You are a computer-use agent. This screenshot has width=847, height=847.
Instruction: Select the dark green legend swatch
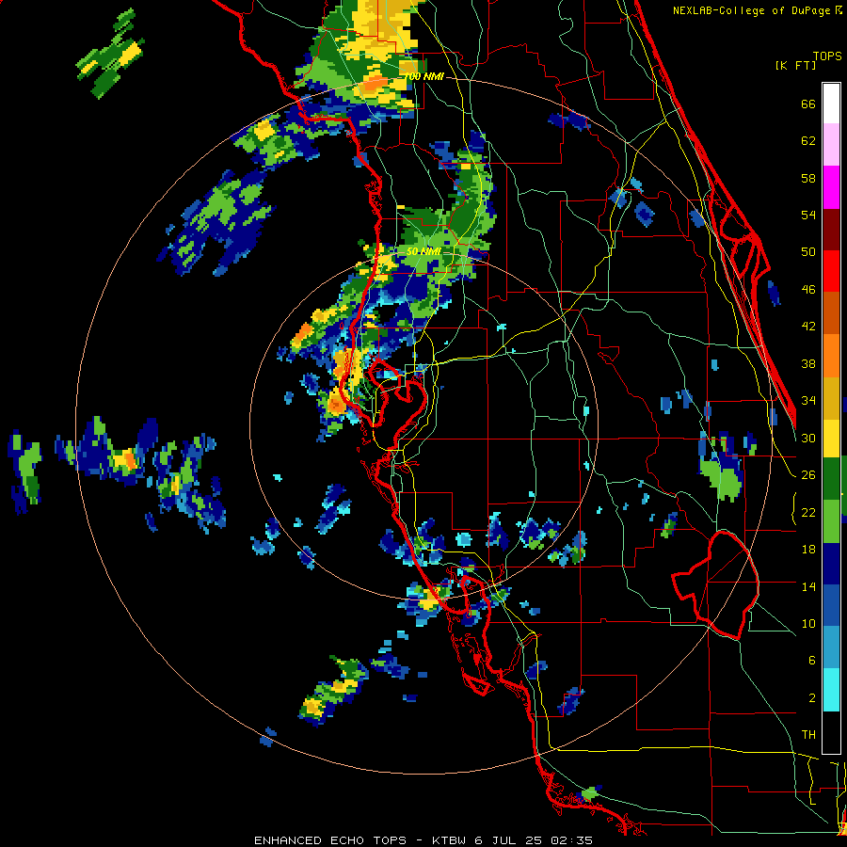point(831,479)
